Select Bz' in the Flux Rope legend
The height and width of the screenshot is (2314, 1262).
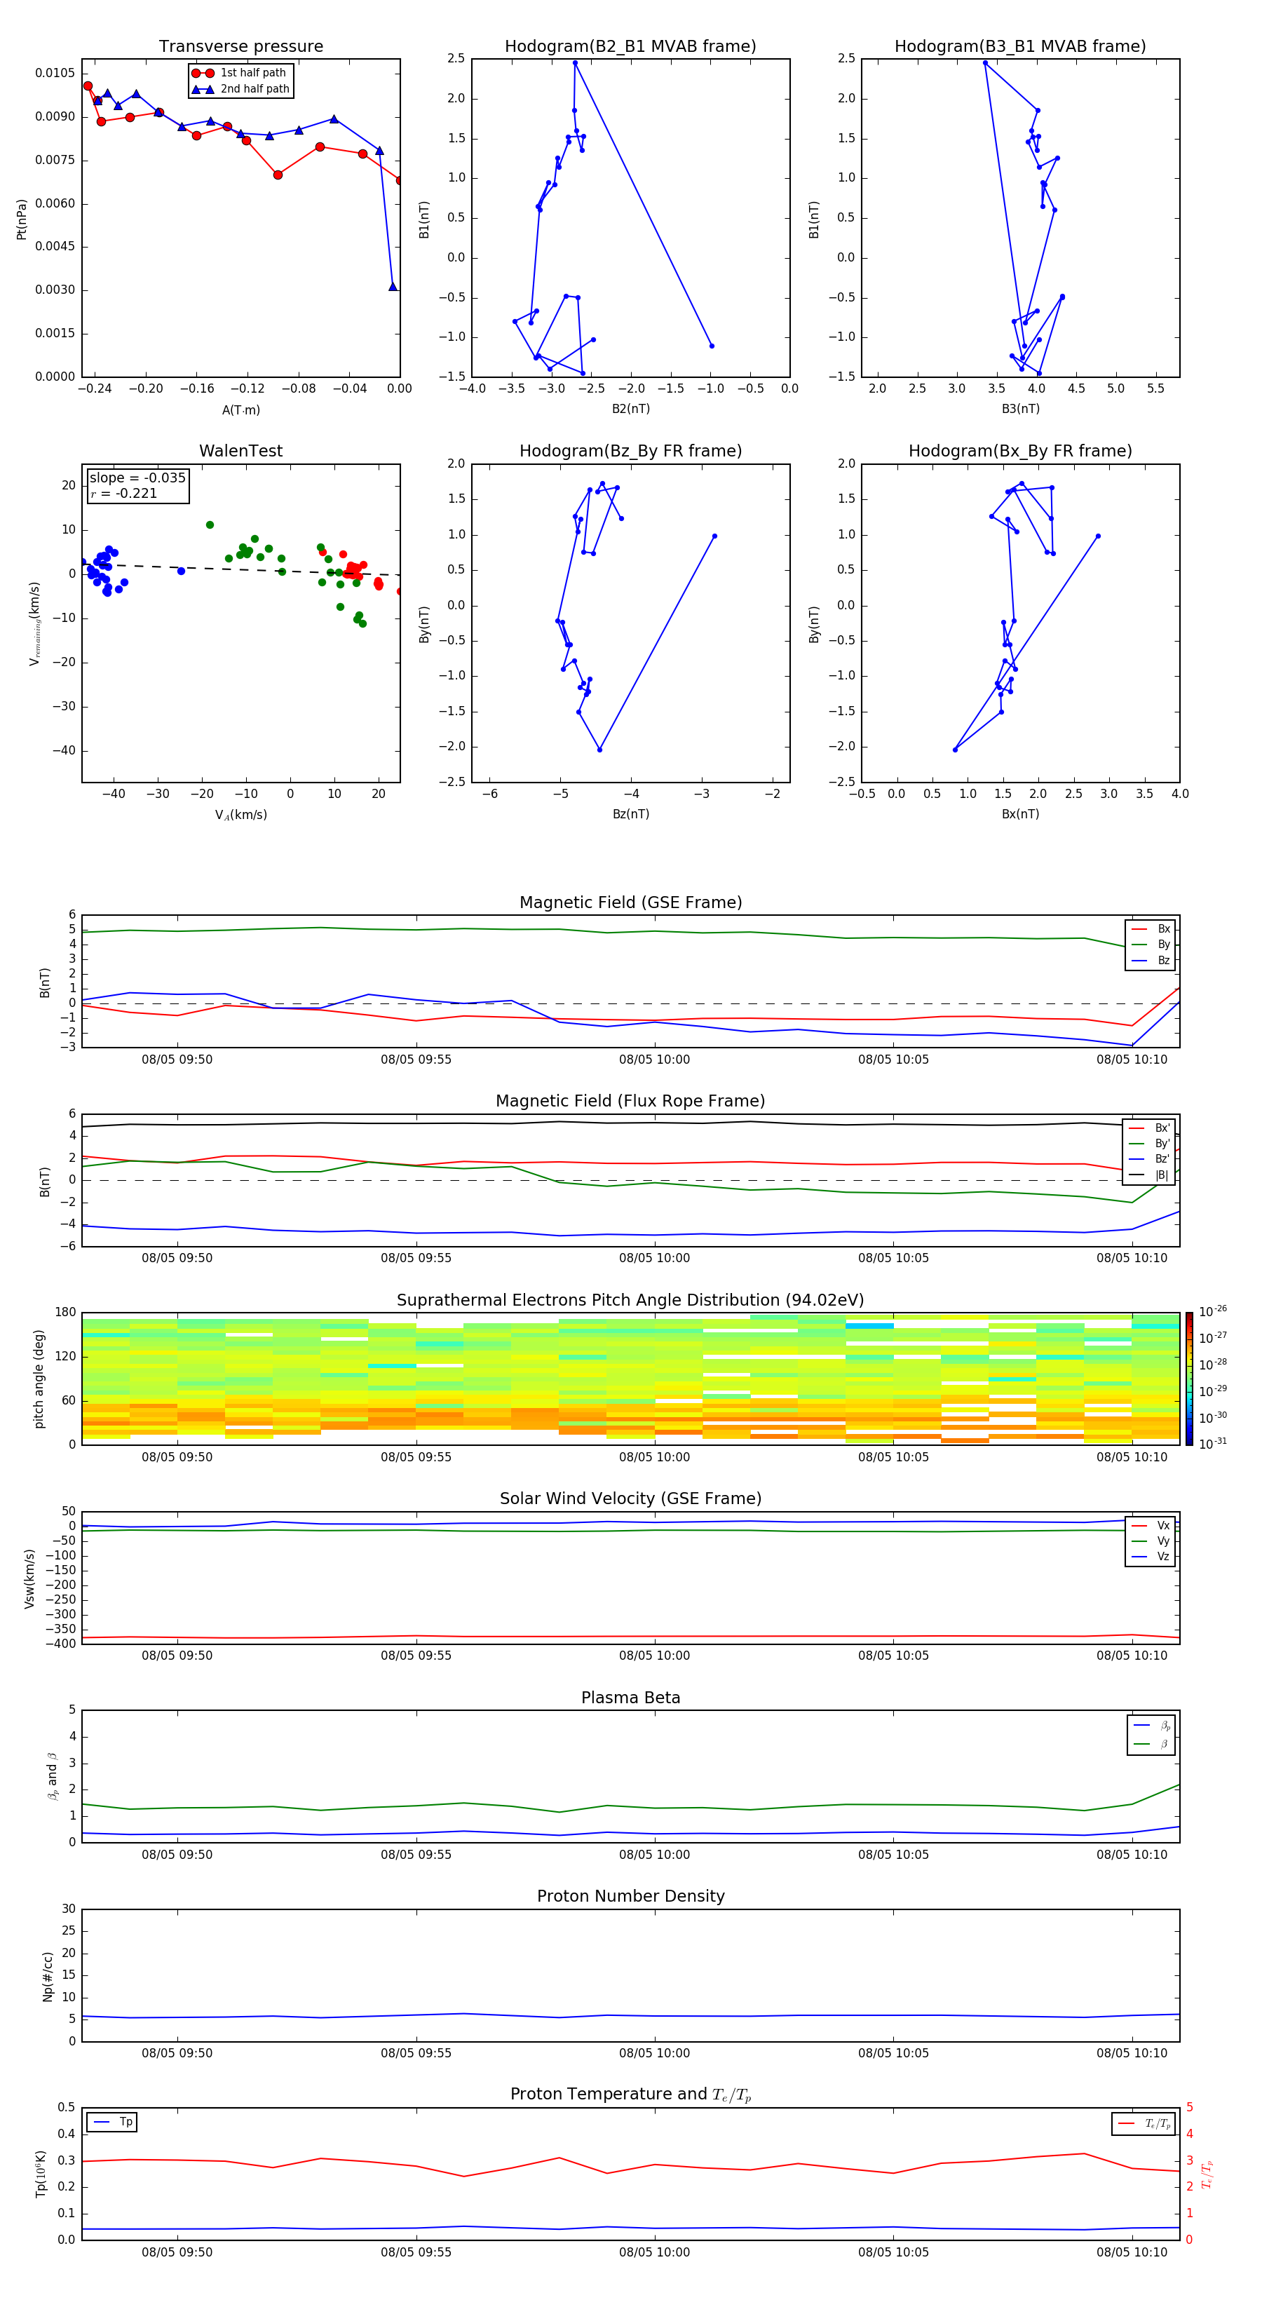pyautogui.click(x=1150, y=1159)
